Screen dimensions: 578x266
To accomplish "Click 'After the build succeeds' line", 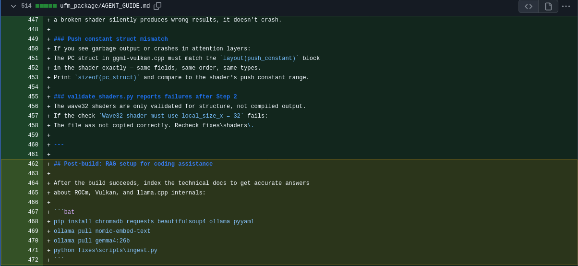I will point(181,183).
